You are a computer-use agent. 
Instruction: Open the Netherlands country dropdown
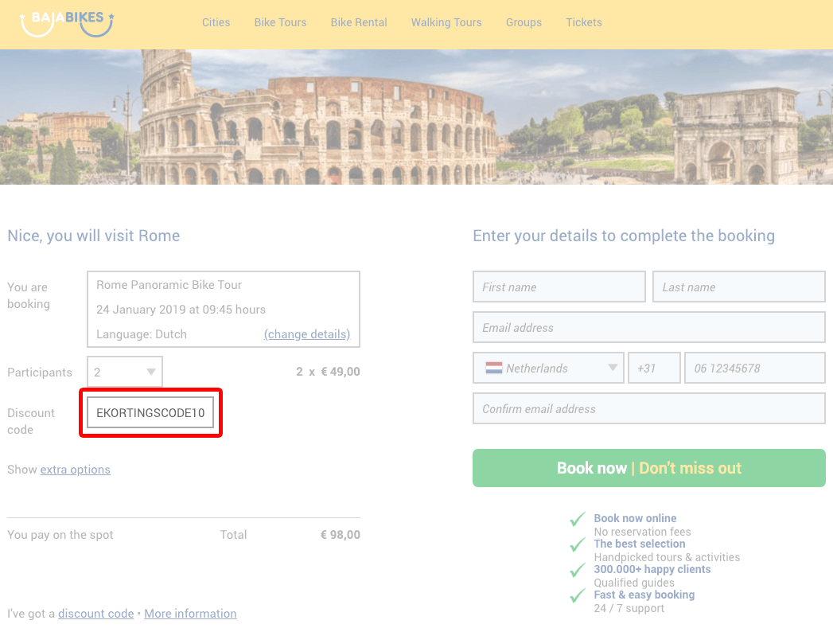548,368
